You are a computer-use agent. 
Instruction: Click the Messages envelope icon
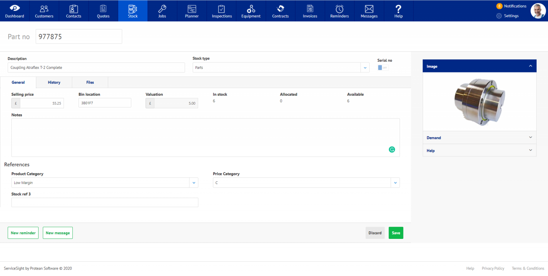pos(369,8)
